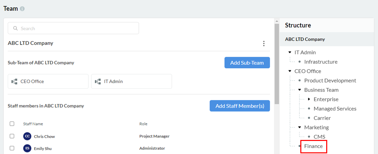Click the Add Sub-Team button
This screenshot has height=154, width=378.
(x=247, y=63)
